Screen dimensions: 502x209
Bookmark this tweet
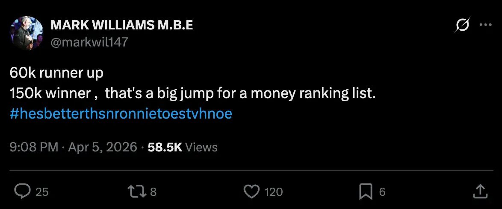(x=366, y=192)
